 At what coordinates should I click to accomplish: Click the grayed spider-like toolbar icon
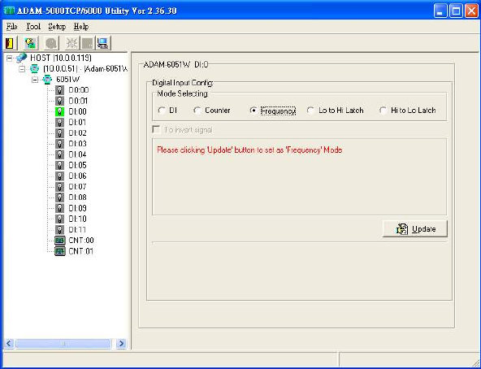(72, 43)
